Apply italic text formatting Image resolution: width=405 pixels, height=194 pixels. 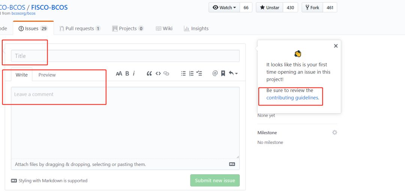point(134,74)
